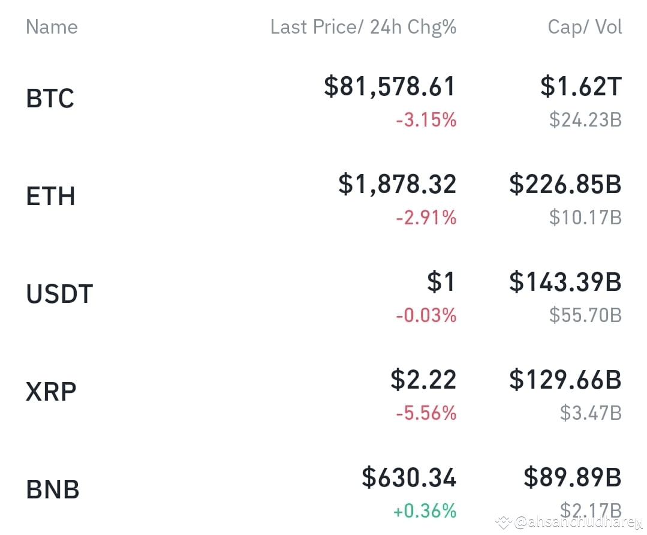Select USDT market cap $143.39B
The image size is (647, 535).
(565, 282)
